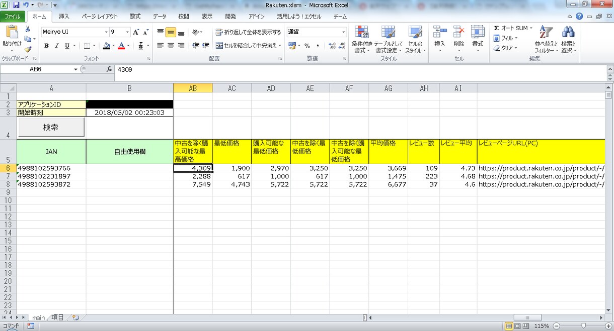Click the conditional formatting icon

point(362,39)
